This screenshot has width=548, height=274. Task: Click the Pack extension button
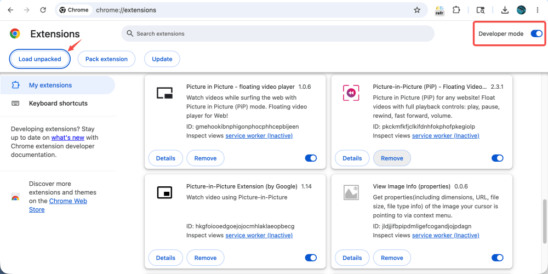[107, 59]
